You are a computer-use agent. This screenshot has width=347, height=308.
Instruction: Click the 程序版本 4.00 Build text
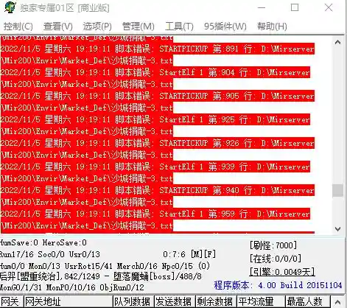click(278, 285)
